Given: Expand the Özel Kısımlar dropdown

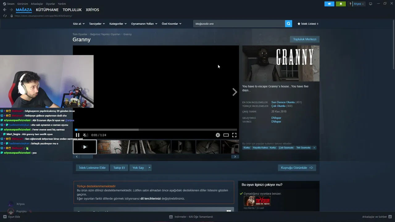Looking at the screenshot, I should [x=172, y=24].
